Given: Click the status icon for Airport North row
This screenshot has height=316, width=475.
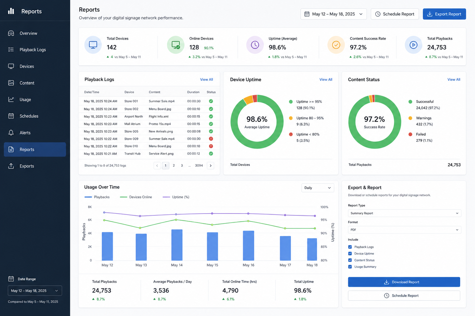Looking at the screenshot, I should [x=211, y=116].
